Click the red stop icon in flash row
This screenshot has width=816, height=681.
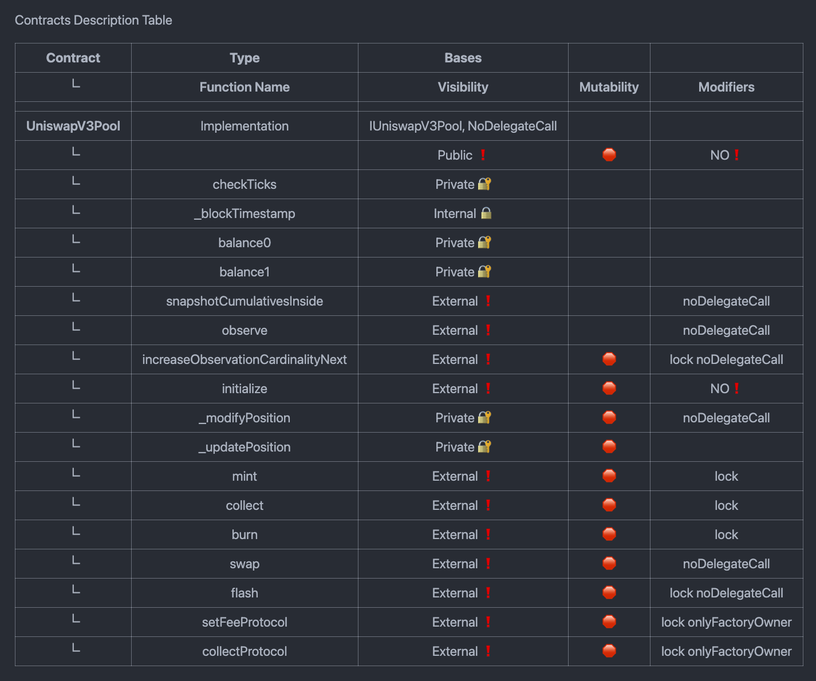tap(609, 593)
